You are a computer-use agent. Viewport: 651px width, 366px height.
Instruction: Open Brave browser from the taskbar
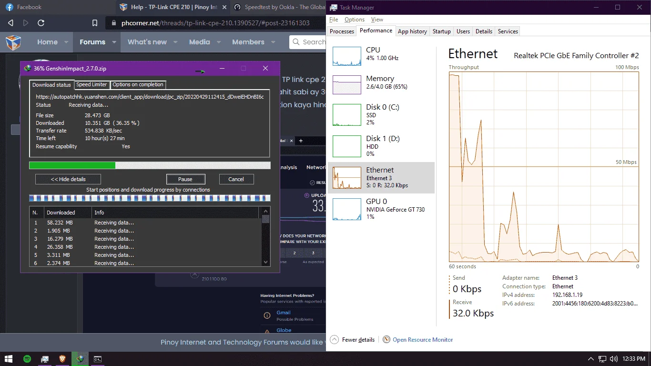click(x=62, y=359)
